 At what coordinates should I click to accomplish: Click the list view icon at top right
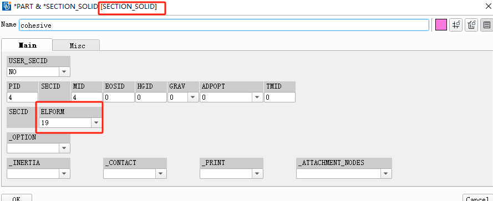(x=487, y=25)
